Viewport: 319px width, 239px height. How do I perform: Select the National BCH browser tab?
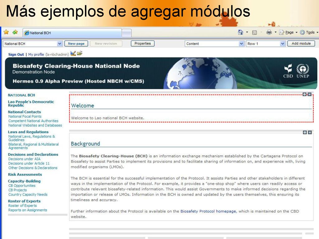tap(72, 33)
